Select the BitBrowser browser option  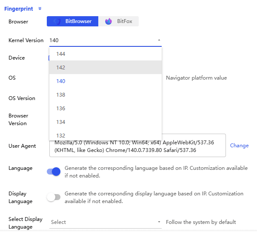click(72, 21)
